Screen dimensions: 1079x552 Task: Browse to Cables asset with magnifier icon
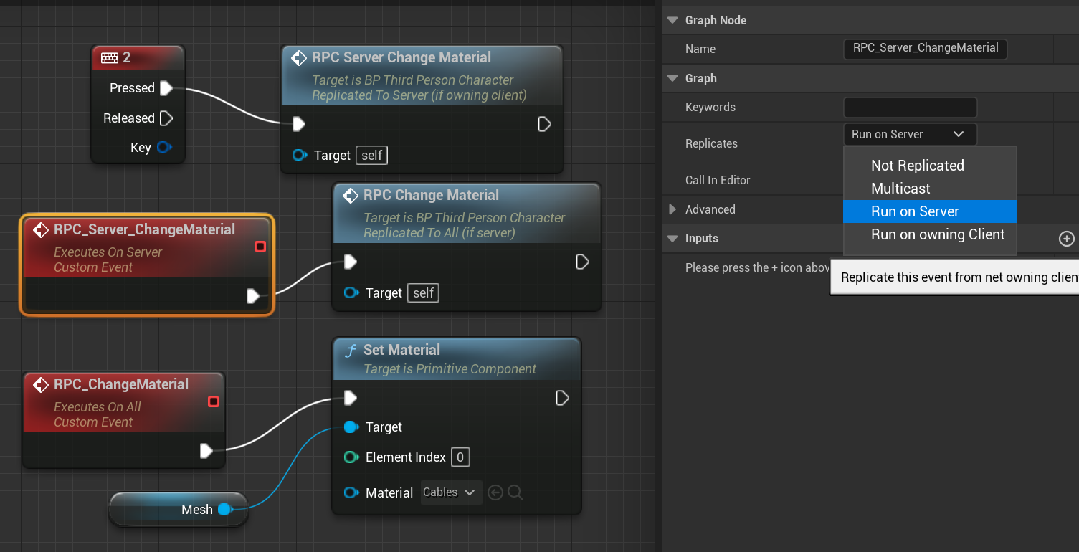[515, 492]
